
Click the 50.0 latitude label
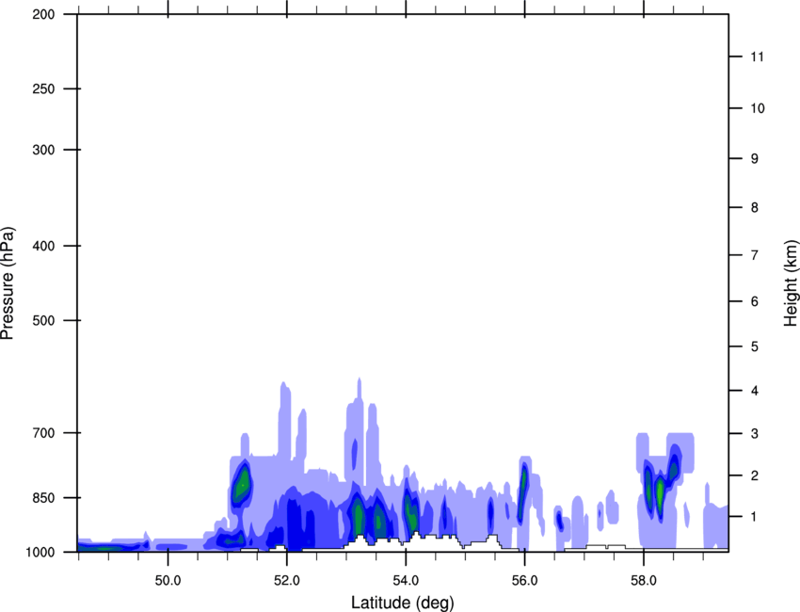168,581
